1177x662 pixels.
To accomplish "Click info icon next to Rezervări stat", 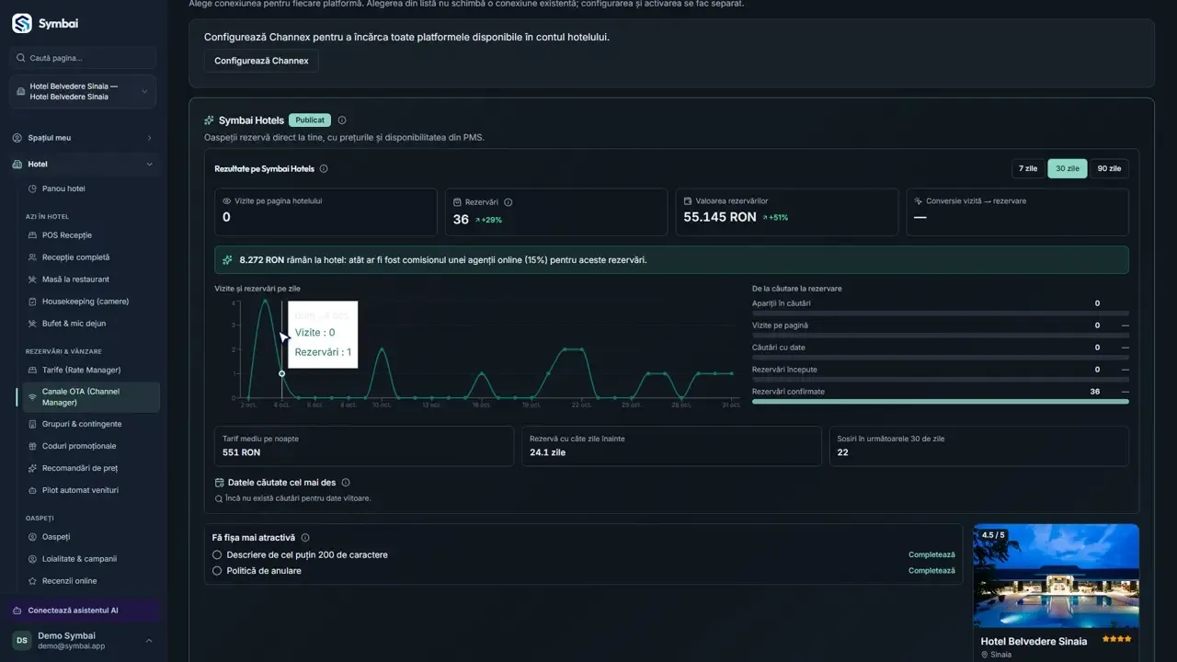I will point(509,202).
